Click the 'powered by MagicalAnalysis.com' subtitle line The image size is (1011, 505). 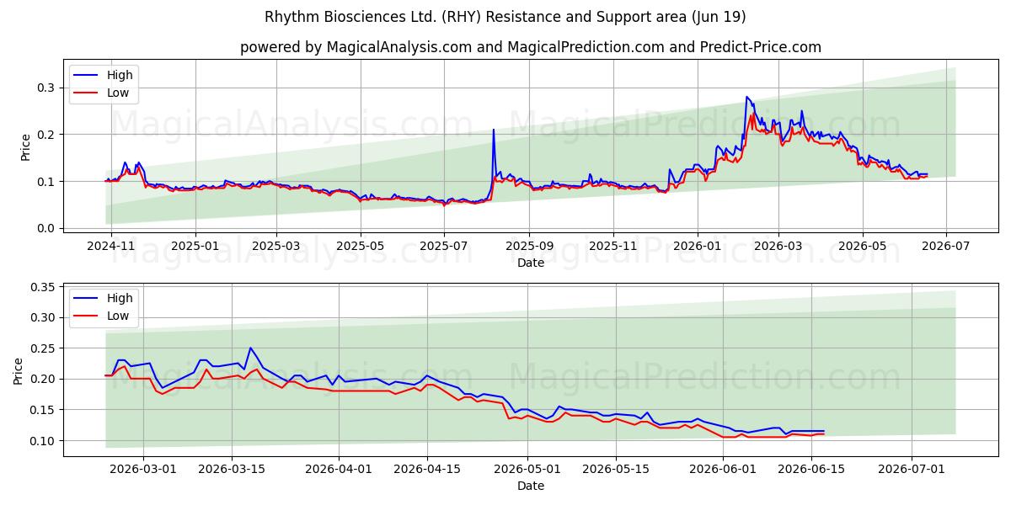point(531,47)
